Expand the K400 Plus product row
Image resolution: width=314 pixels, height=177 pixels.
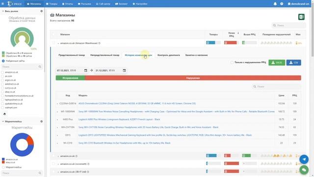(57, 119)
